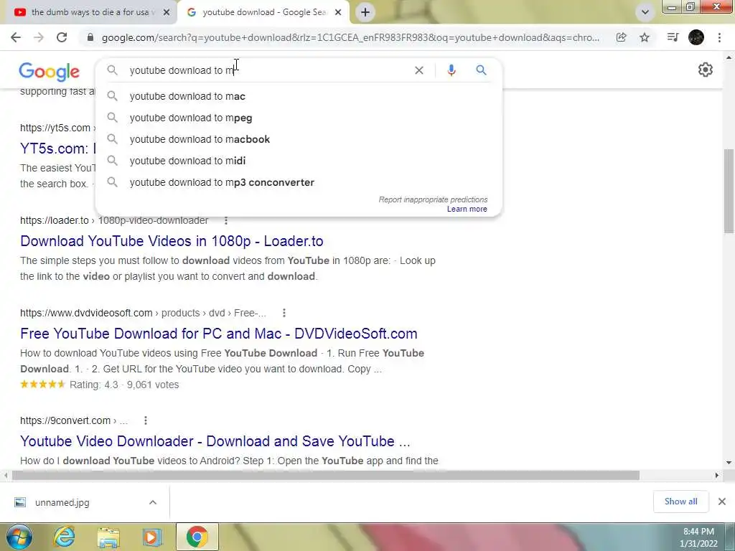Viewport: 735px width, 551px height.
Task: Start voice search with microphone icon
Action: (451, 70)
